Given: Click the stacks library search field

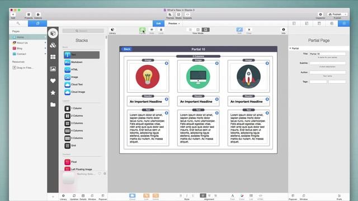Looking at the screenshot, I should point(83,31).
